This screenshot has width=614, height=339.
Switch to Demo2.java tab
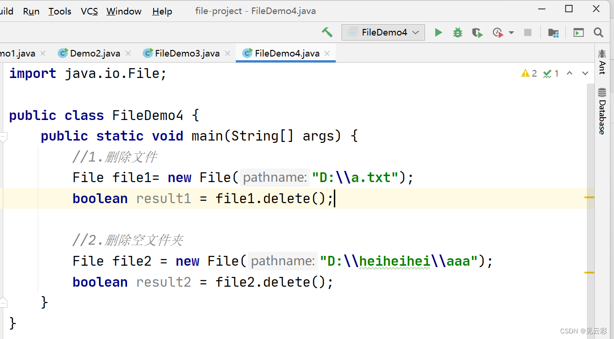click(x=95, y=53)
